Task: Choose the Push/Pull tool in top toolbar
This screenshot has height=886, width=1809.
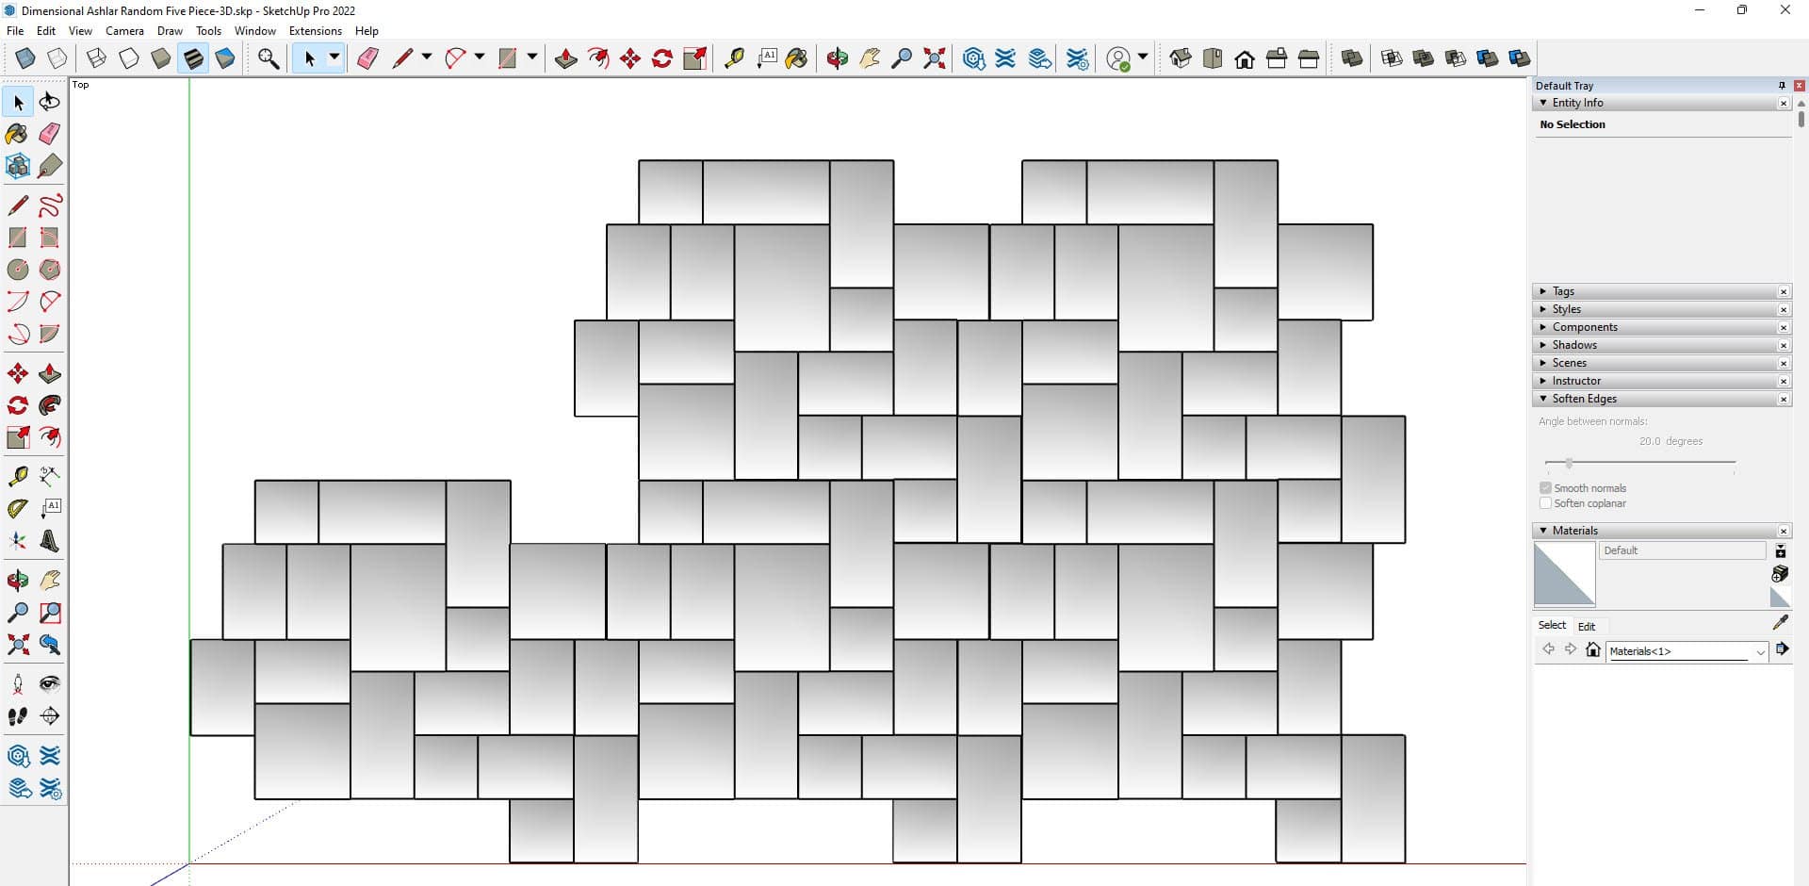Action: pyautogui.click(x=565, y=58)
